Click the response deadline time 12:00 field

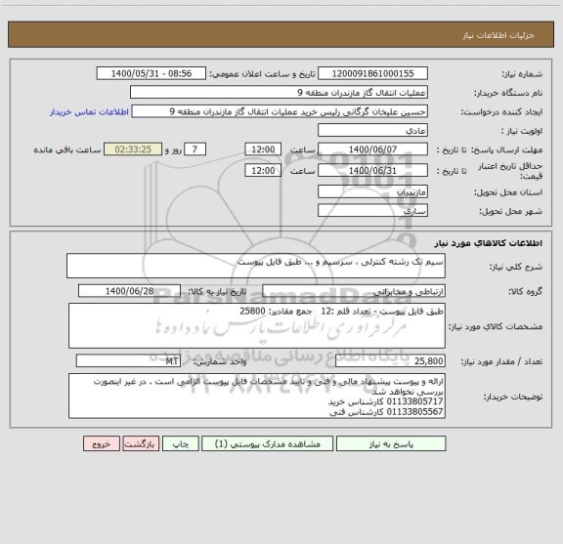[263, 149]
